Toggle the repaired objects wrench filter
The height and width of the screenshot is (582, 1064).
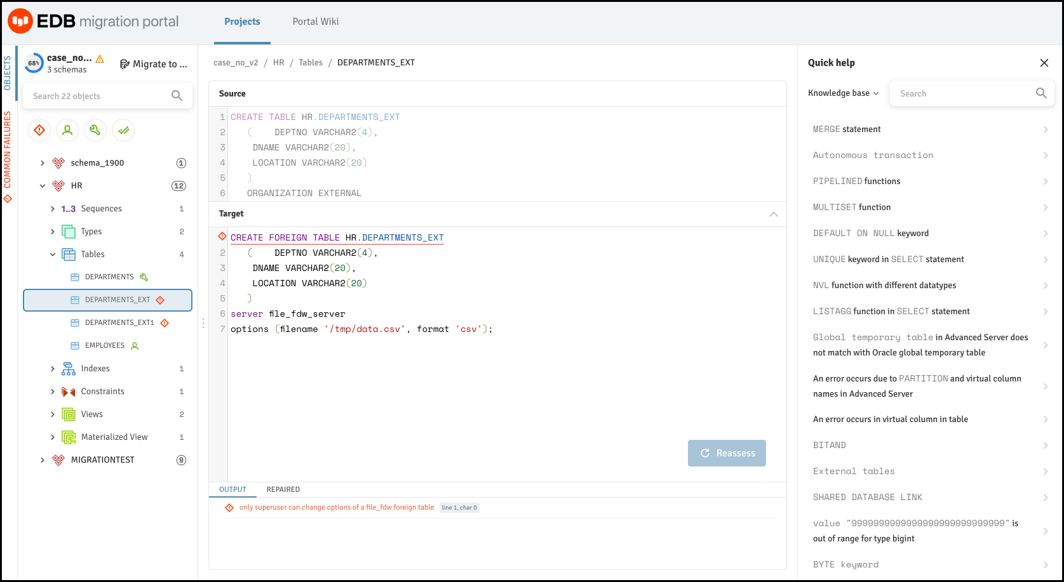[x=95, y=130]
